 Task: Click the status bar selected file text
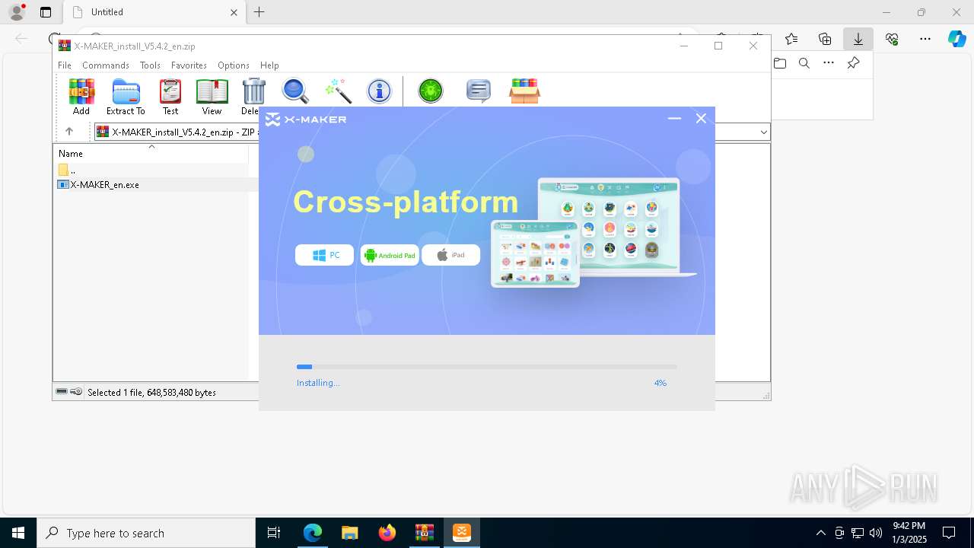click(x=151, y=393)
